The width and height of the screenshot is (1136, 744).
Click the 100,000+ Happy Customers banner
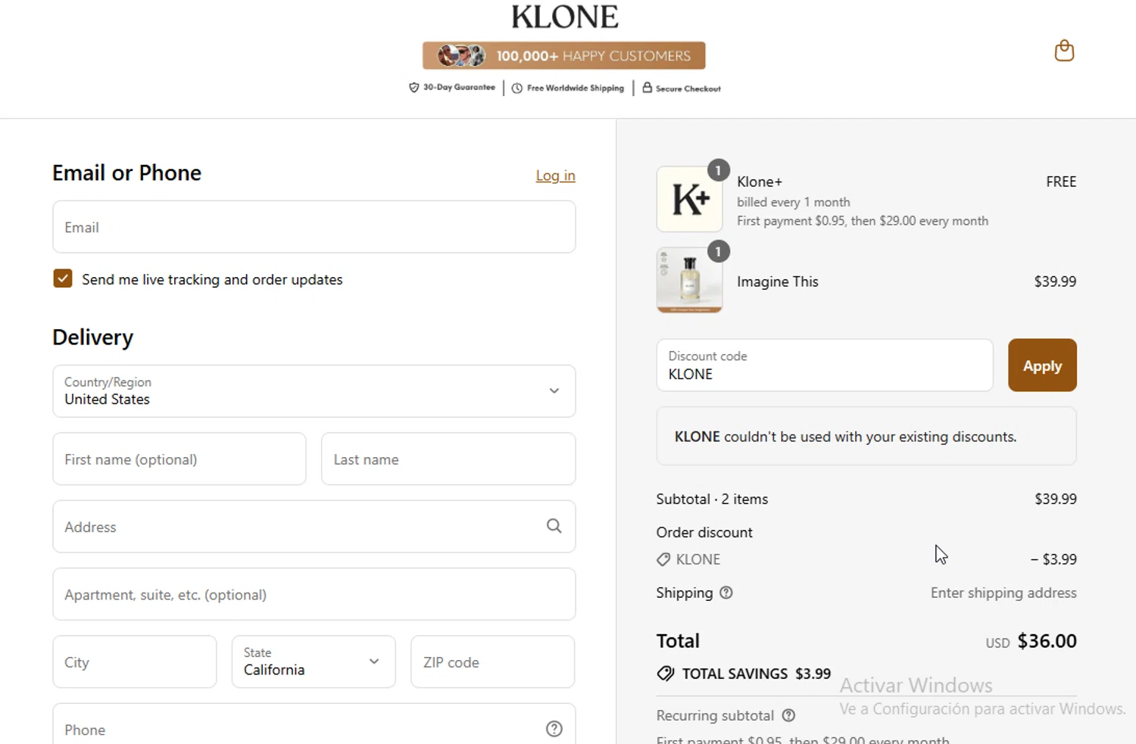[564, 55]
